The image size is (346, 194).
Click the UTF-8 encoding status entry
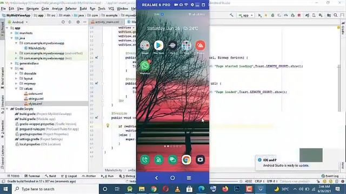coord(272,182)
